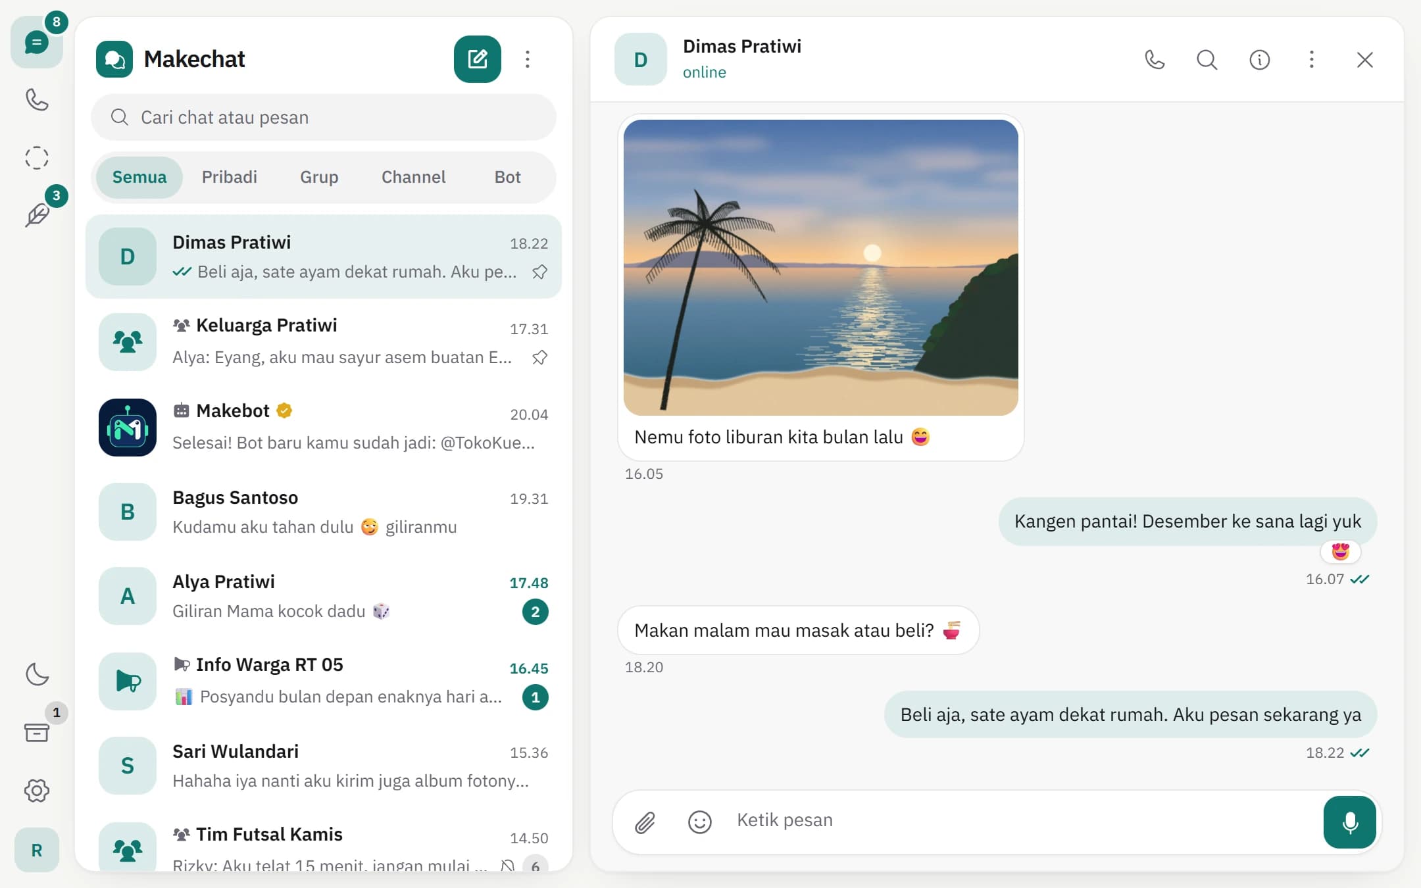The width and height of the screenshot is (1421, 888).
Task: Open the settings gear in the sidebar
Action: click(37, 790)
